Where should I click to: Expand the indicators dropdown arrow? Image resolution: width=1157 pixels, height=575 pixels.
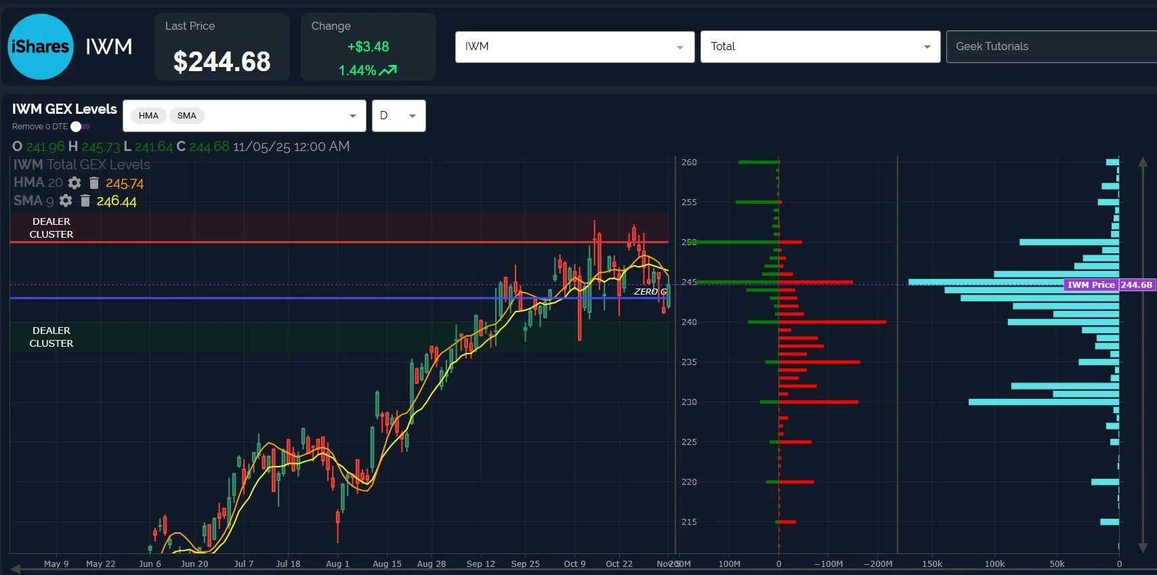click(352, 116)
